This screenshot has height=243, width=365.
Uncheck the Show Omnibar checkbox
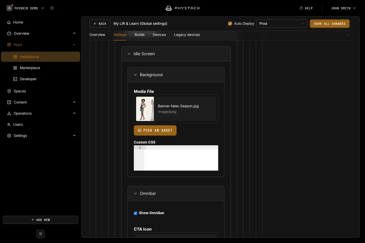click(x=136, y=213)
